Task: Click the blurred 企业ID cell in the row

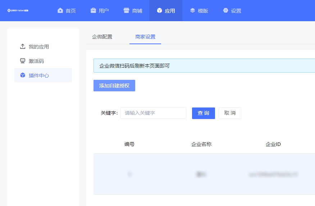Action: coord(273,174)
